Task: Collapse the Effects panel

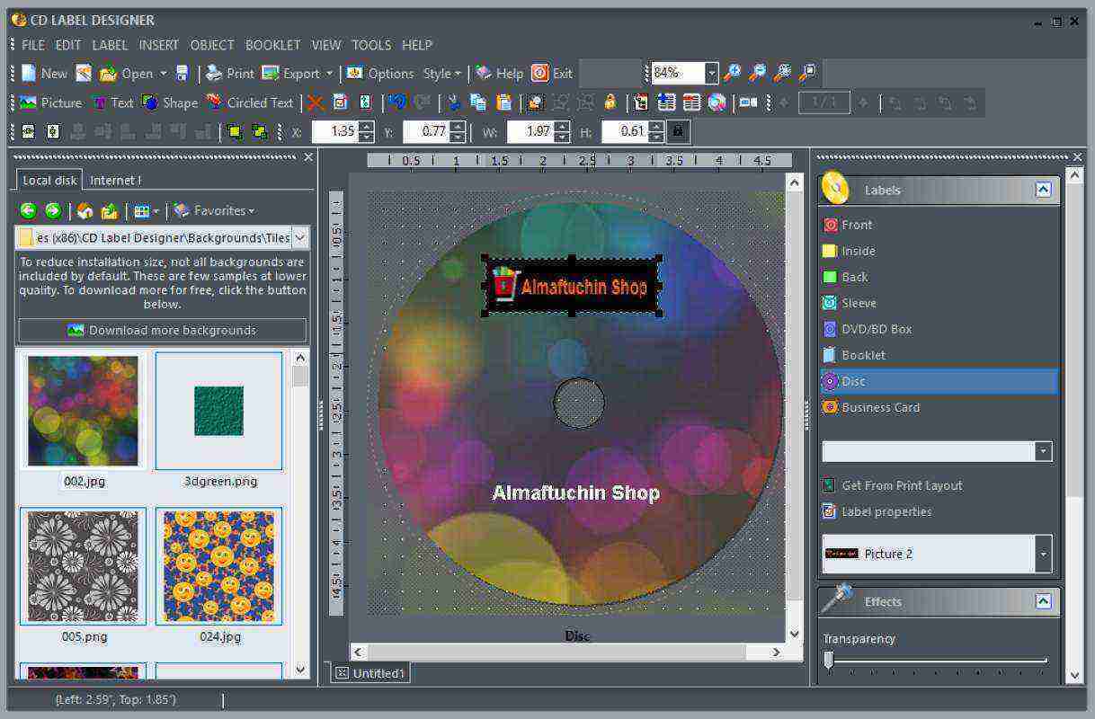Action: (1043, 601)
